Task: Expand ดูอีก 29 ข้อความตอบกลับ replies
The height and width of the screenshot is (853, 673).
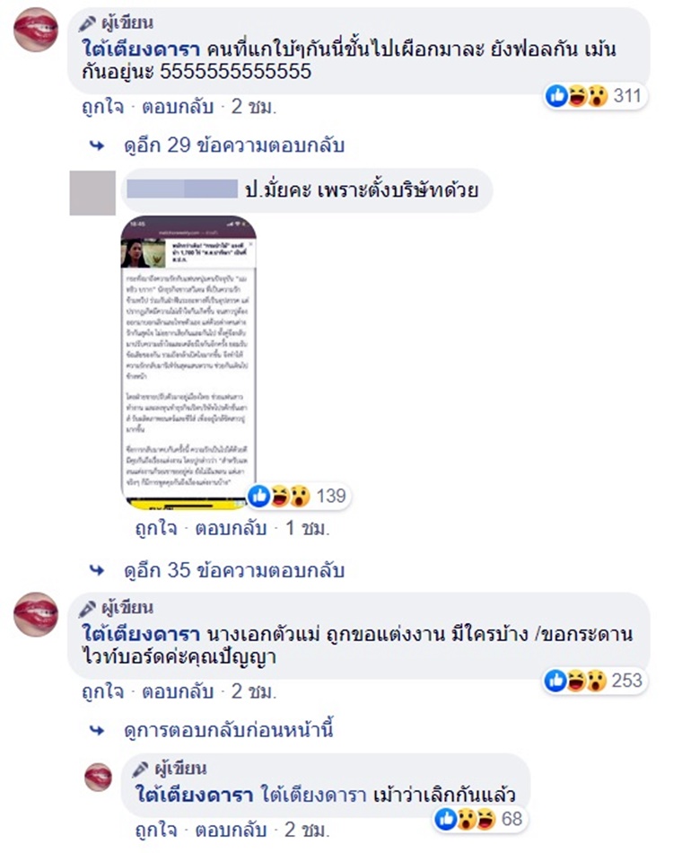Action: pyautogui.click(x=234, y=145)
